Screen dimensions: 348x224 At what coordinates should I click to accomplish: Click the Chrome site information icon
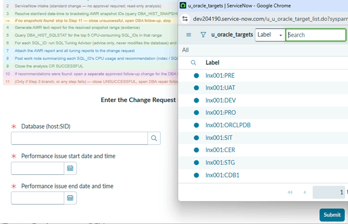tap(185, 19)
